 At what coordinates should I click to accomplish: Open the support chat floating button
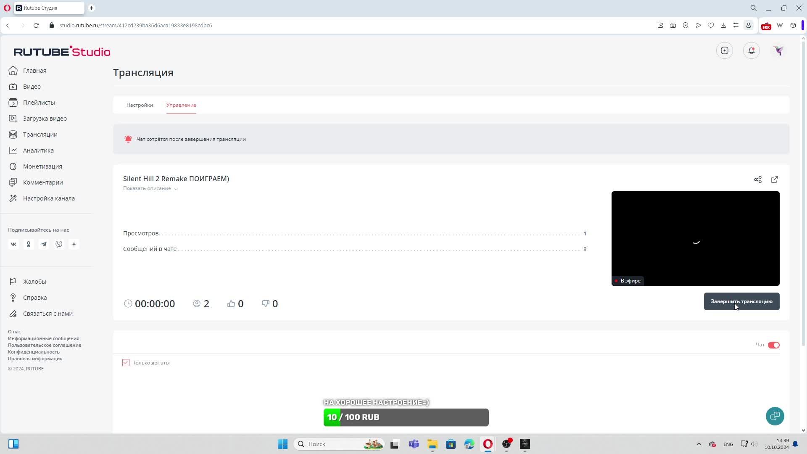point(774,416)
